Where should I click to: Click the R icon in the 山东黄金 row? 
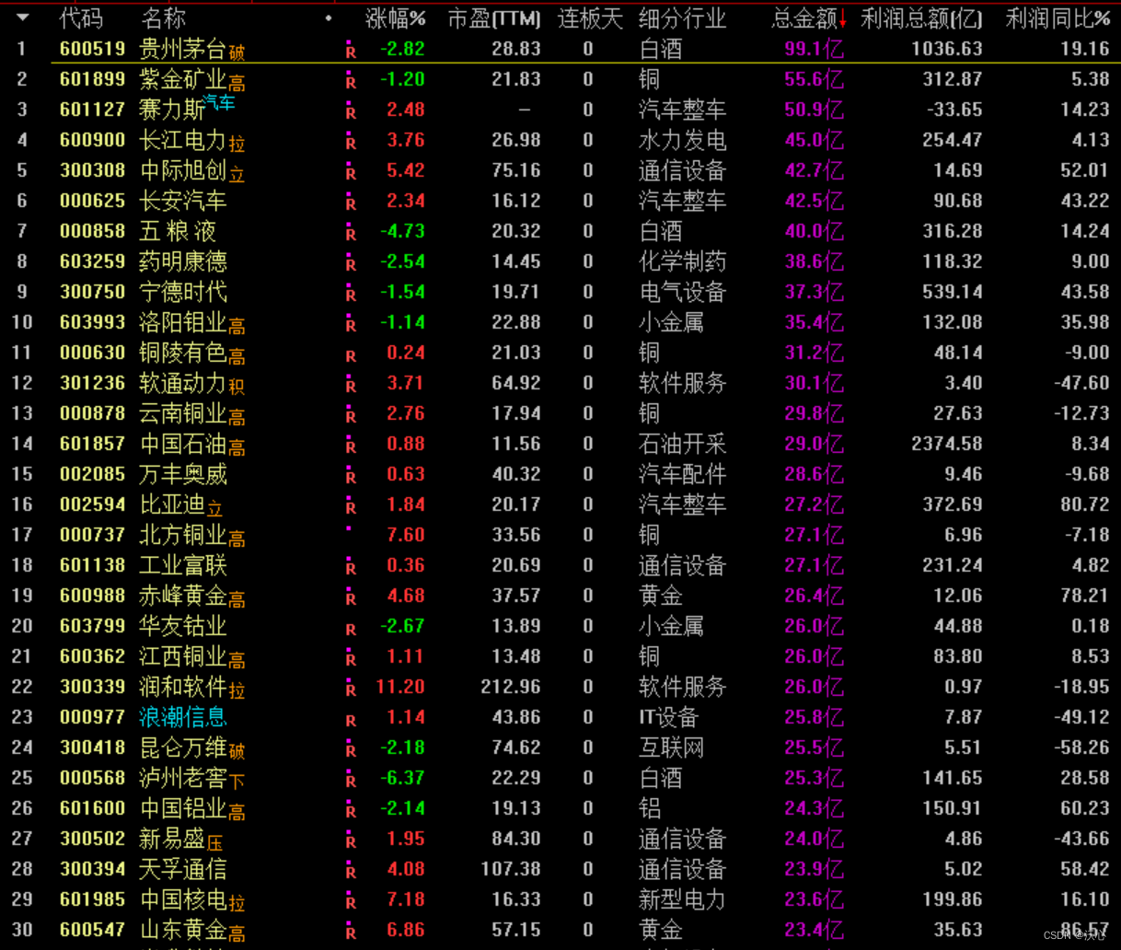pyautogui.click(x=351, y=933)
